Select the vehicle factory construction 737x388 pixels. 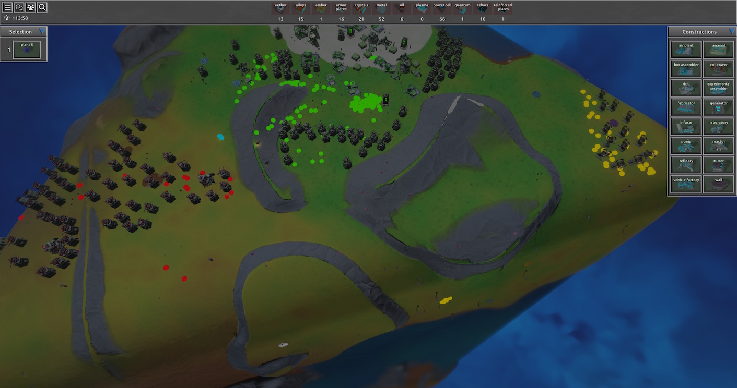tap(686, 184)
